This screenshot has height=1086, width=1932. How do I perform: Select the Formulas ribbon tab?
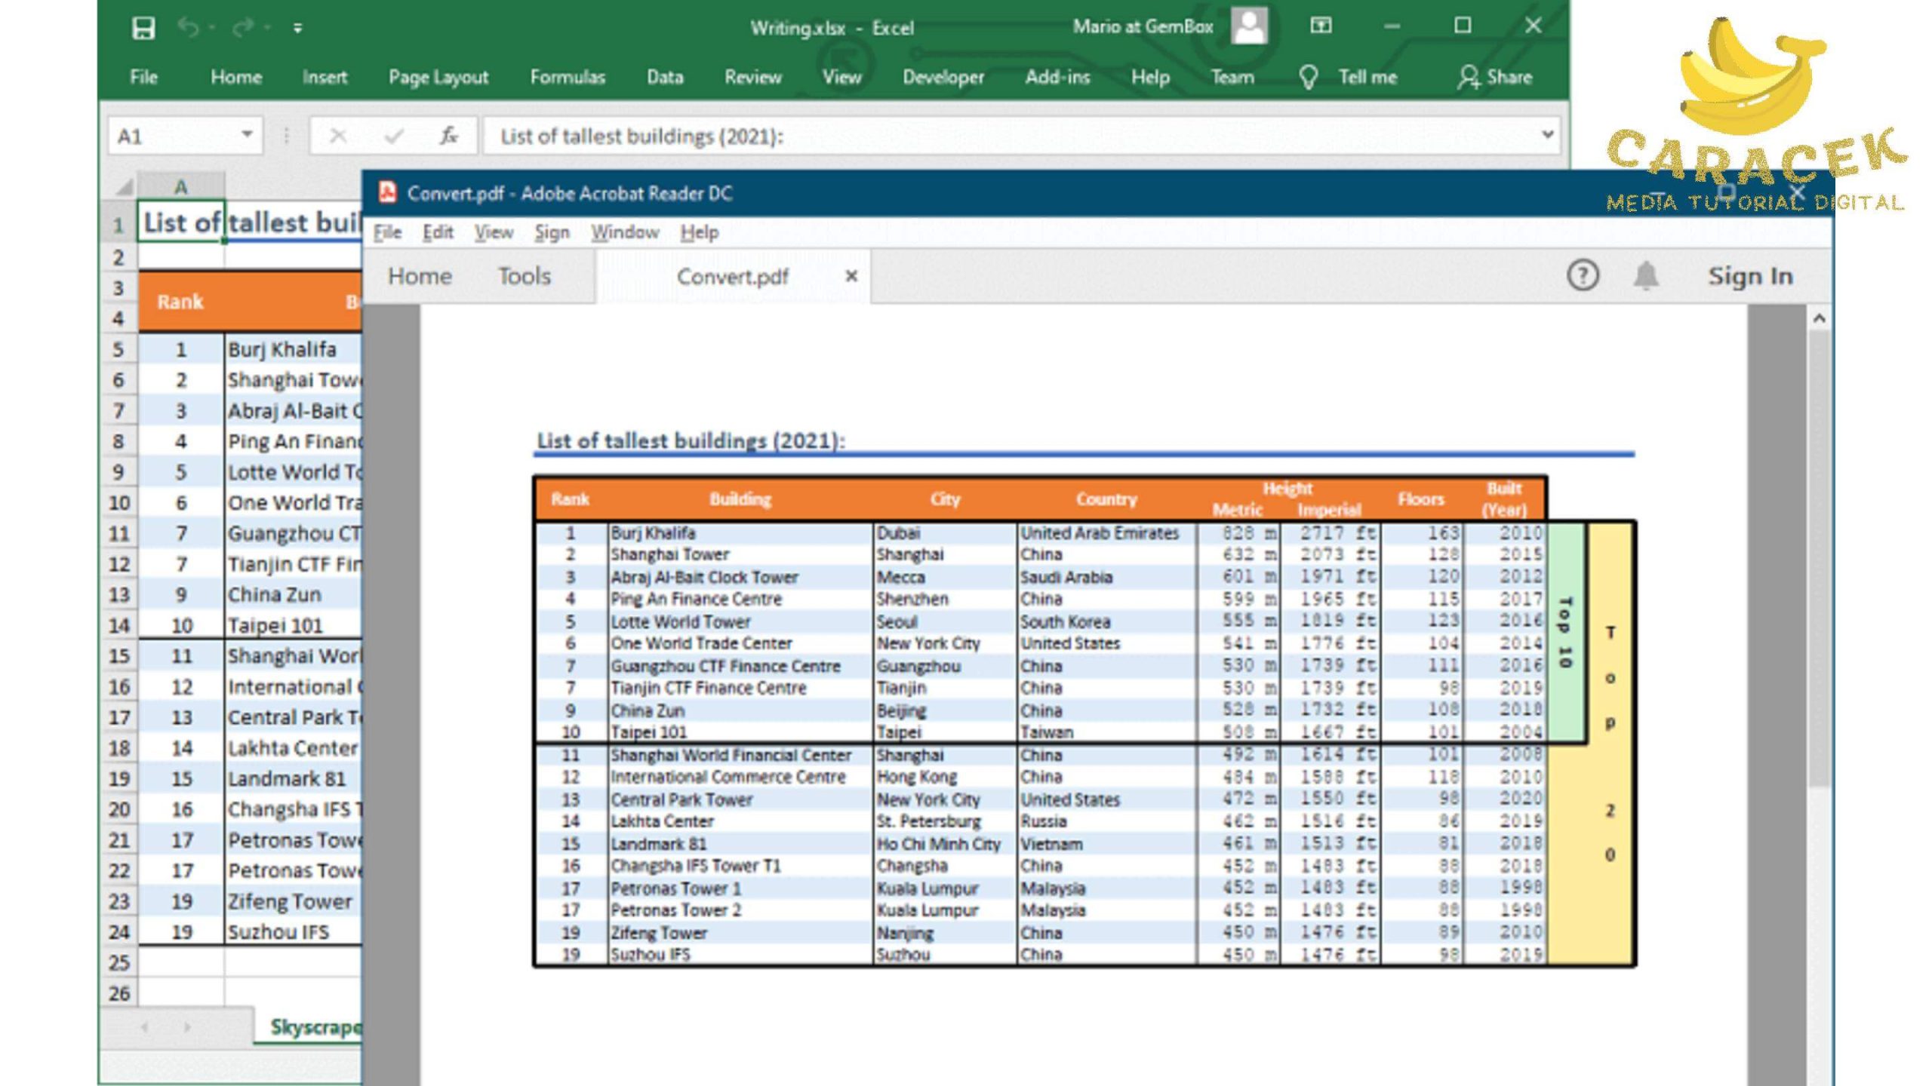(x=568, y=77)
